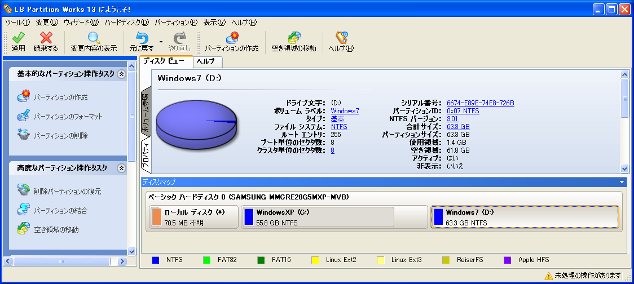Screen dimensions: 634x284
Task: Select the ボリューム参照 vertical tab
Action: pyautogui.click(x=145, y=112)
